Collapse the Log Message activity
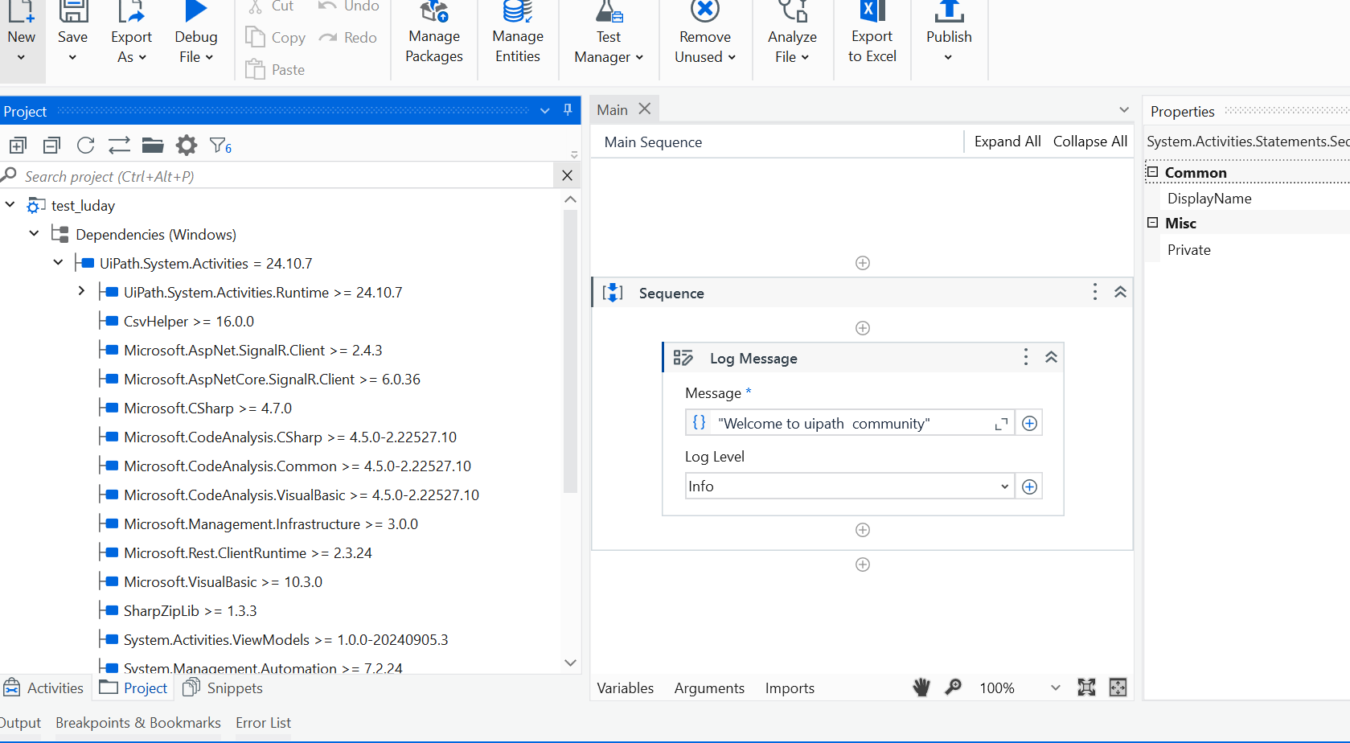The width and height of the screenshot is (1350, 743). (x=1051, y=356)
